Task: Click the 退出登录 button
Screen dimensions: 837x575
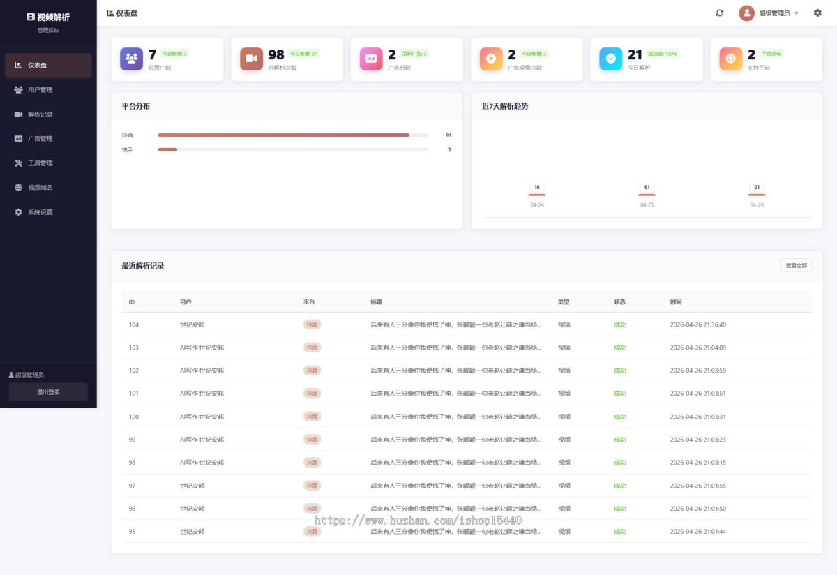Action: (x=48, y=391)
